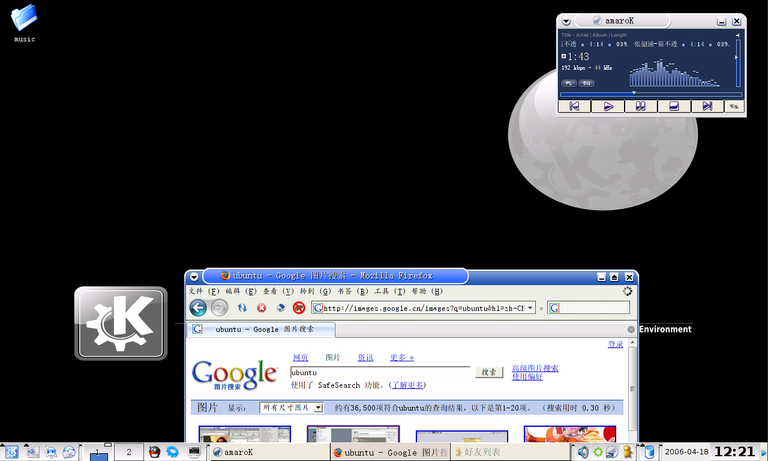Open the 使用偏好 link

tap(527, 377)
